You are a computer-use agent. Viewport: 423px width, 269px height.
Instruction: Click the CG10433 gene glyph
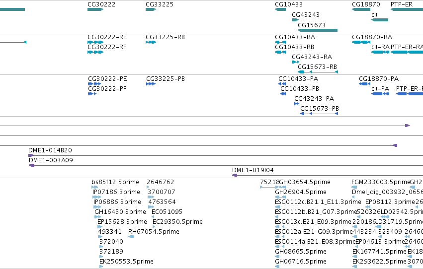coord(280,9)
